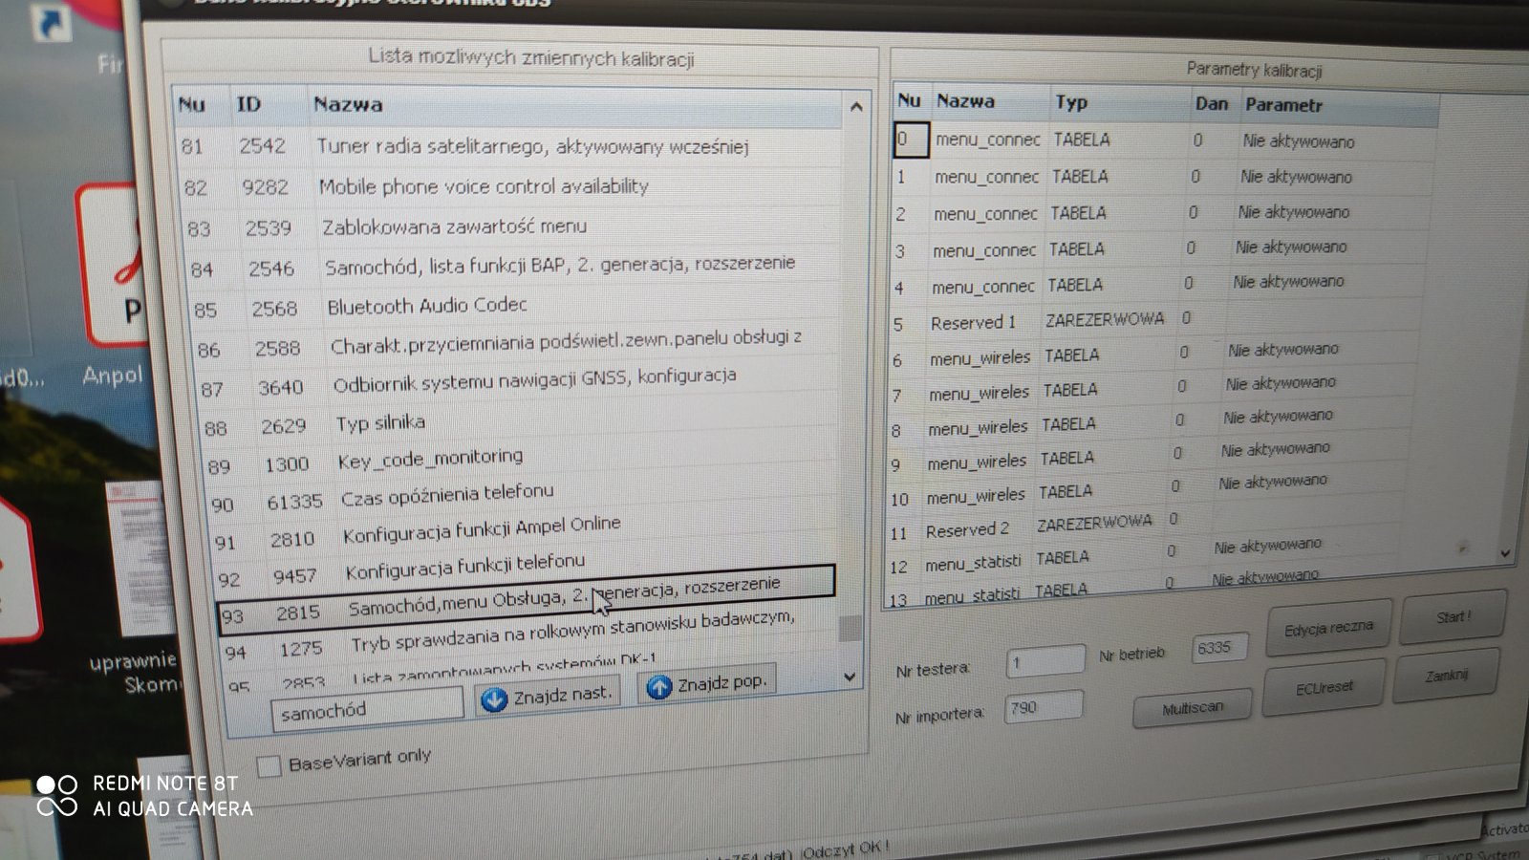Click the search field containing samochód
Image resolution: width=1529 pixels, height=860 pixels.
(367, 710)
